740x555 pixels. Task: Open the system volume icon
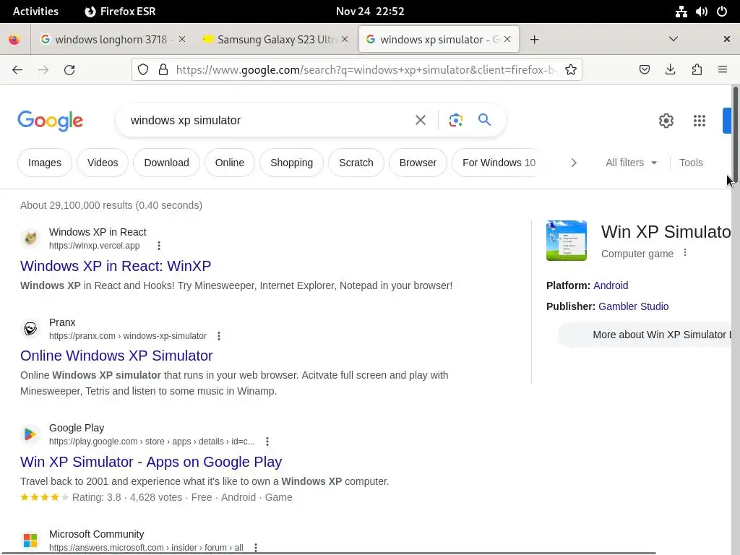point(701,12)
